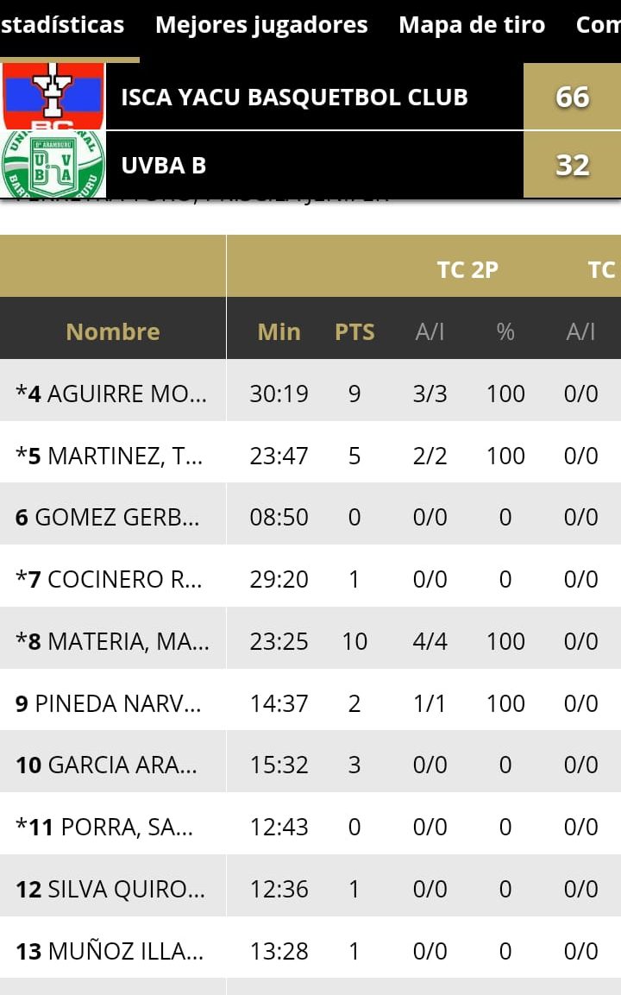Open player 8 Materia's profile
The width and height of the screenshot is (621, 995).
pyautogui.click(x=112, y=641)
